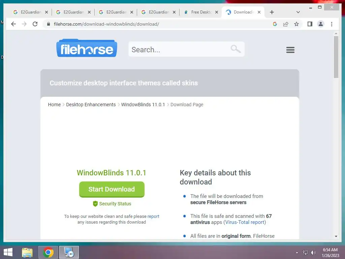Bookmark this page with the star
345x259 pixels.
[x=296, y=24]
